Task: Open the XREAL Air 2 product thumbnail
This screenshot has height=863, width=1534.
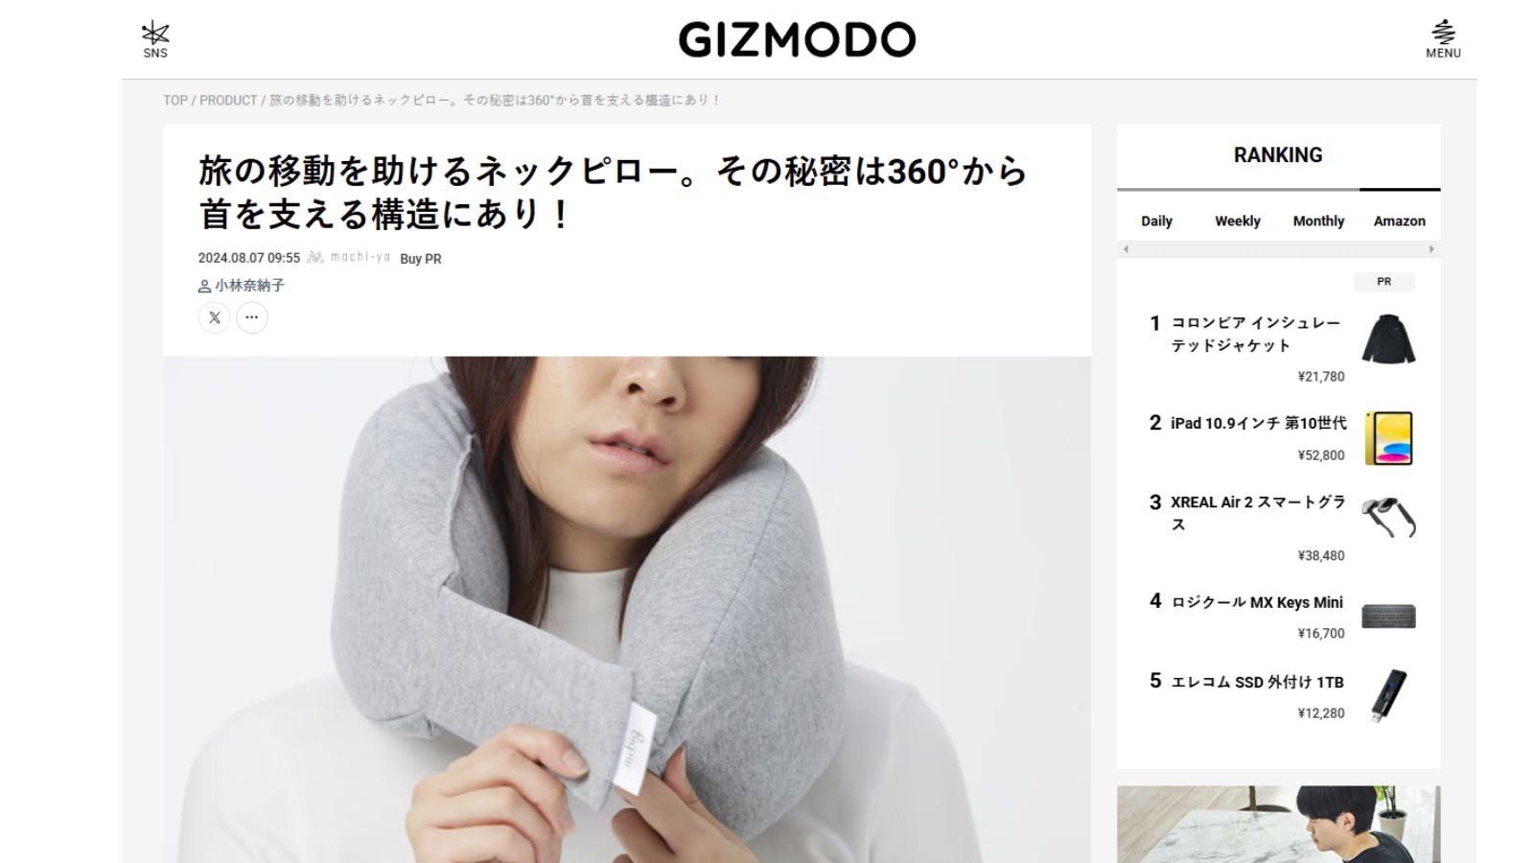Action: 1388,518
